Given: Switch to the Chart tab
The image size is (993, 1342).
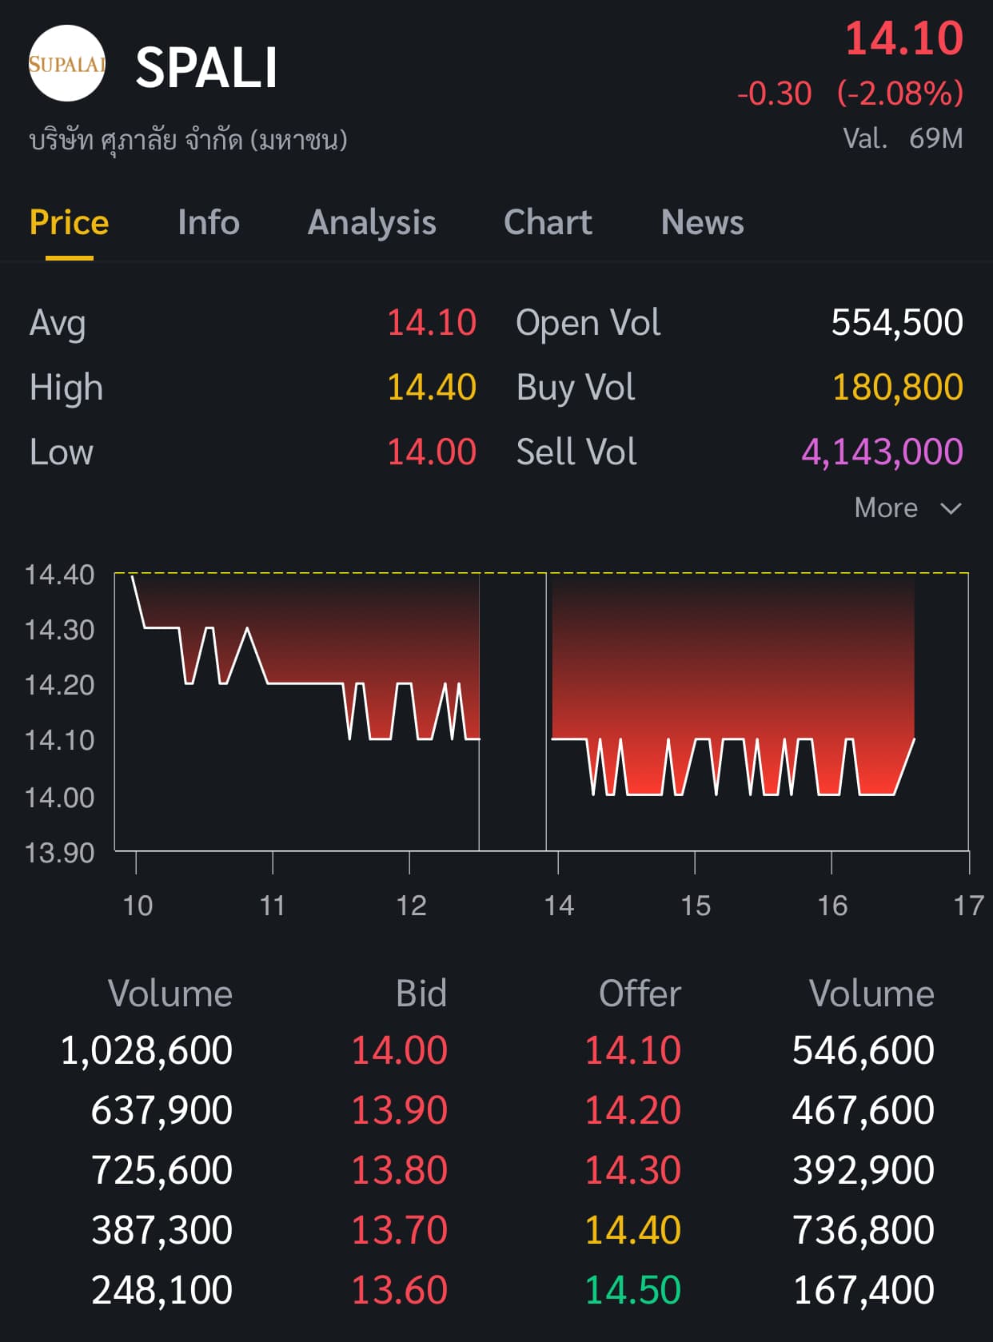Looking at the screenshot, I should pyautogui.click(x=548, y=222).
